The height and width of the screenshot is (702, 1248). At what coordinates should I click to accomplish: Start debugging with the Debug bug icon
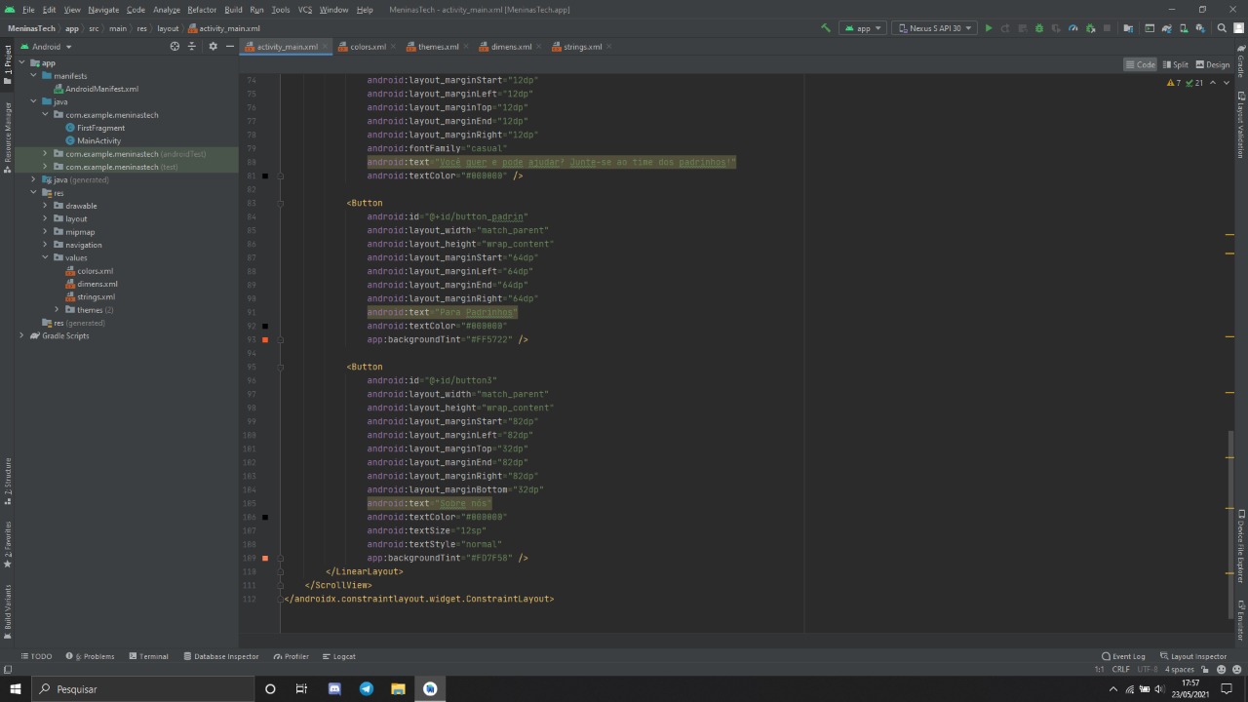tap(1038, 28)
